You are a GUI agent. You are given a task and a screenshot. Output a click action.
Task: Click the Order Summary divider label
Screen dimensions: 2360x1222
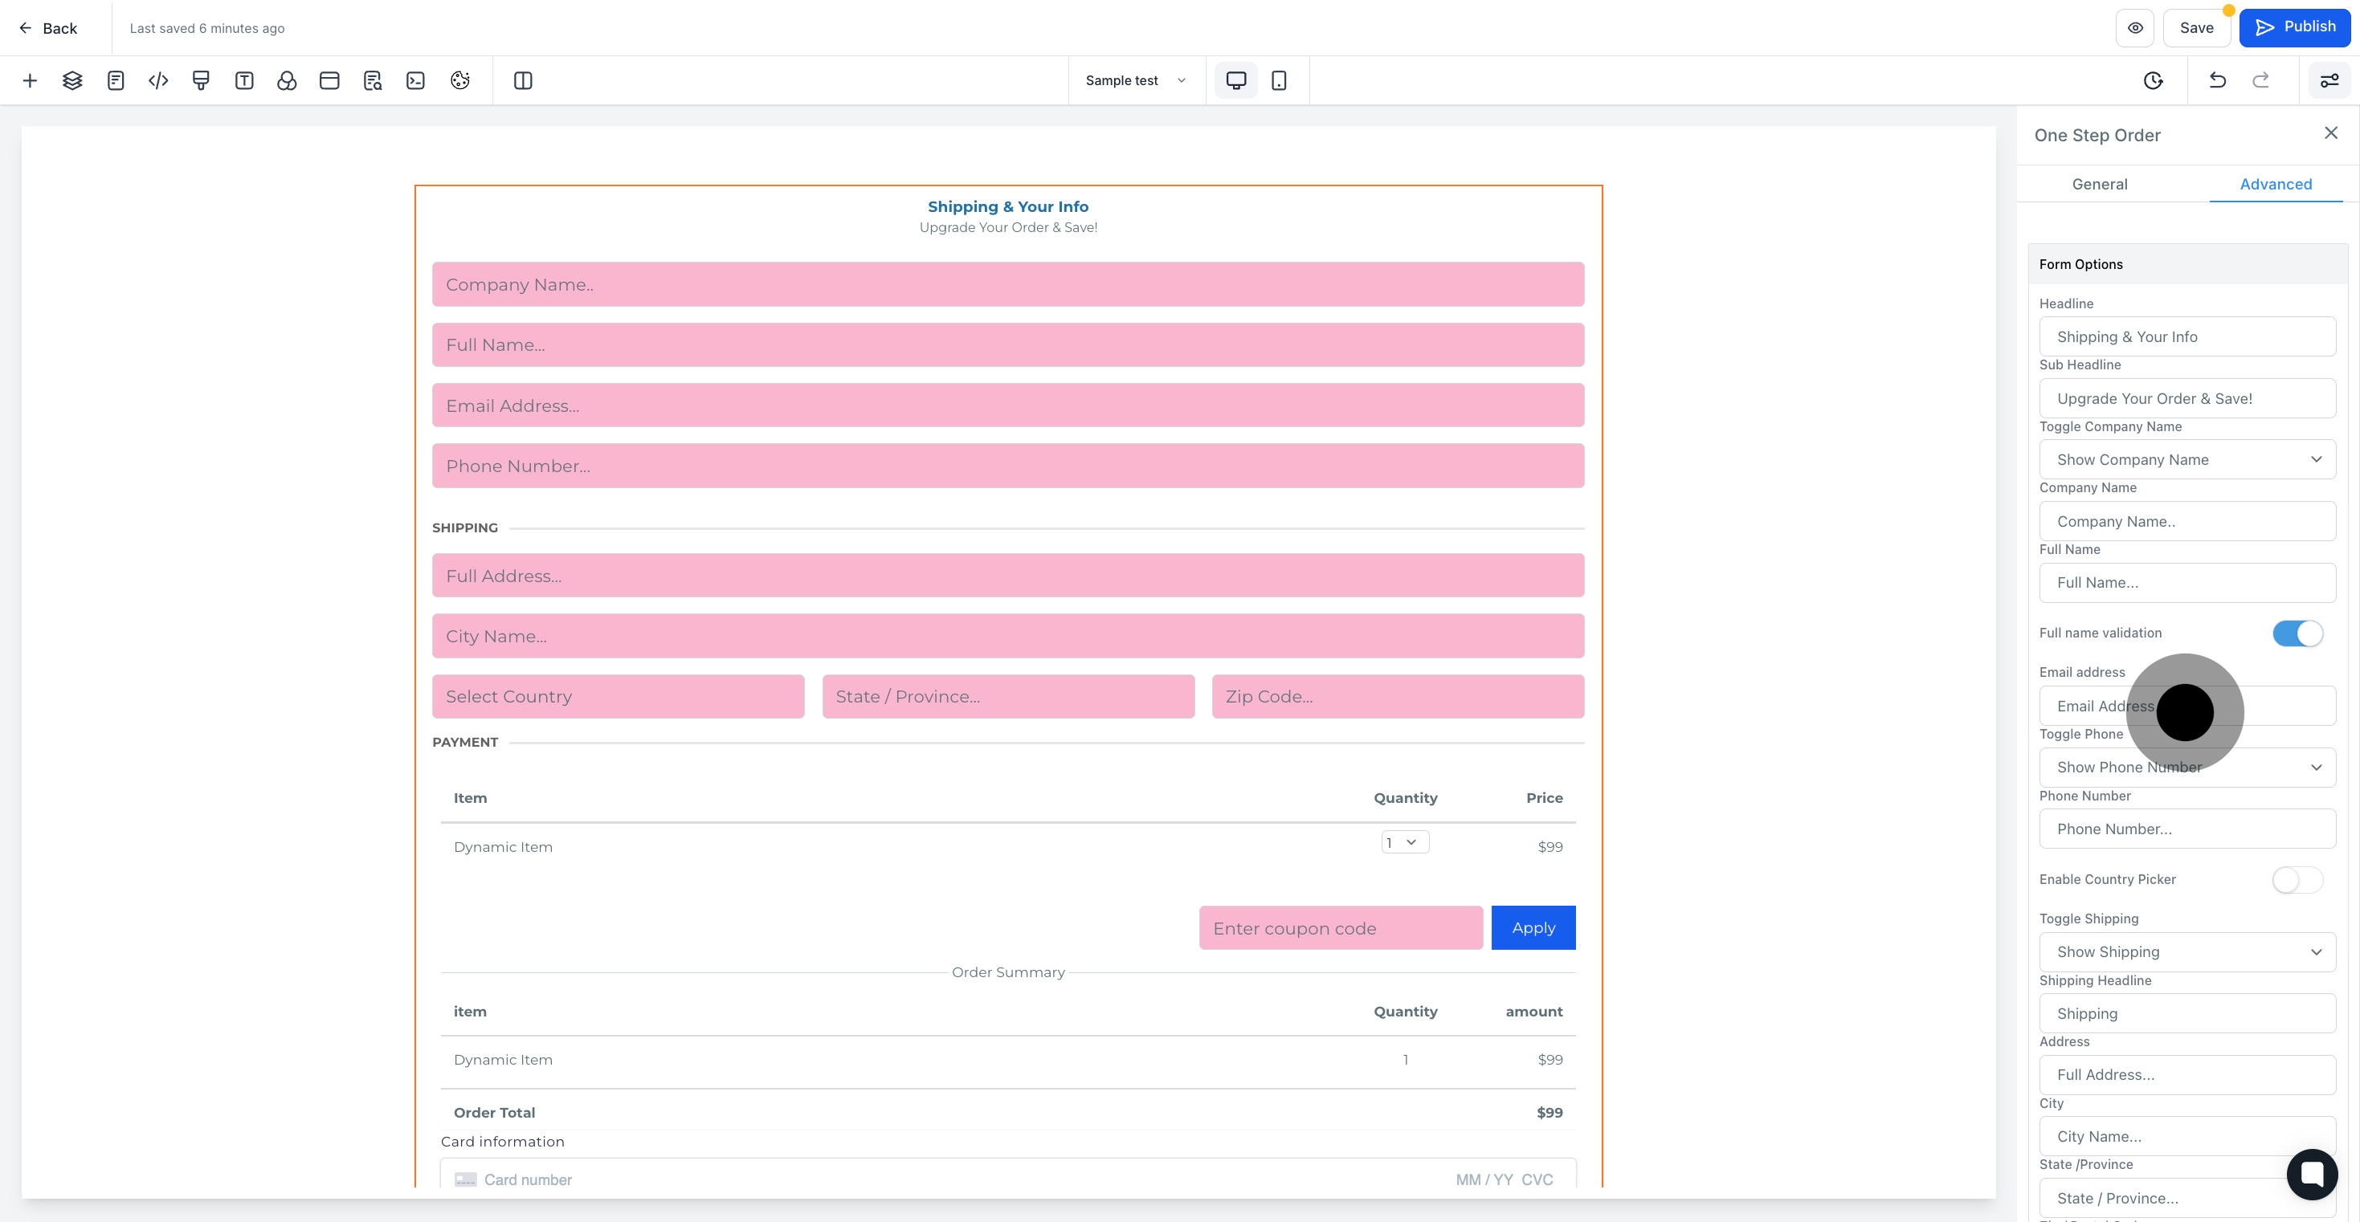1008,972
